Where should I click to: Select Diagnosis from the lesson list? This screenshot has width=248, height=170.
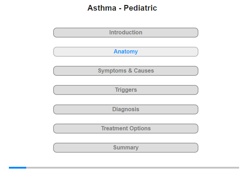pyautogui.click(x=126, y=109)
